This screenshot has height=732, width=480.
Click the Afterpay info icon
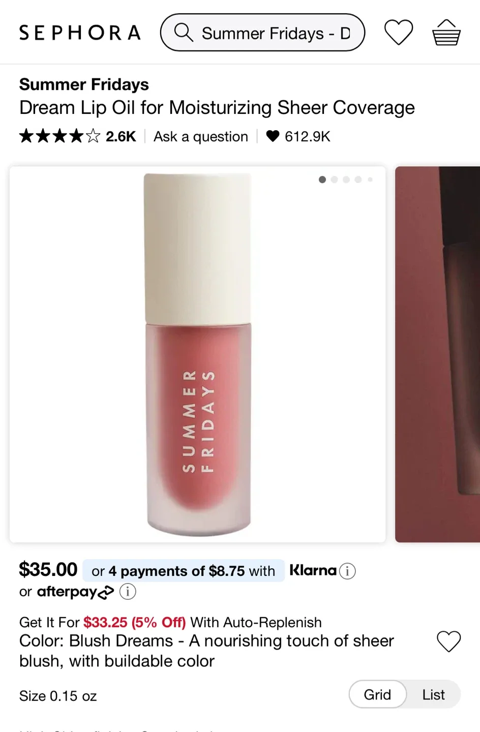128,591
